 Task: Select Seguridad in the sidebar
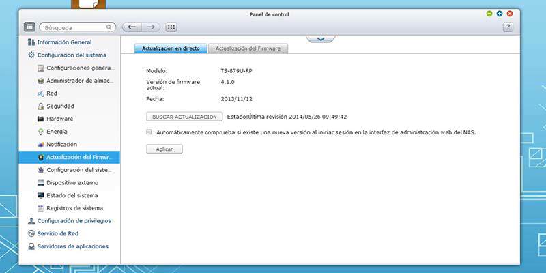pos(60,106)
